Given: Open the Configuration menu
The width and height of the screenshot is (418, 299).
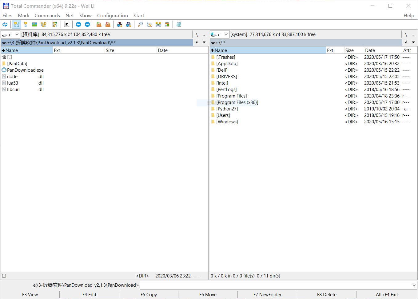Looking at the screenshot, I should pyautogui.click(x=113, y=15).
